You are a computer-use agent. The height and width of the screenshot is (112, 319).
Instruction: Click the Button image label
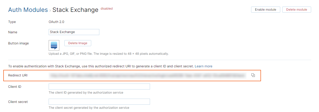tap(18, 43)
